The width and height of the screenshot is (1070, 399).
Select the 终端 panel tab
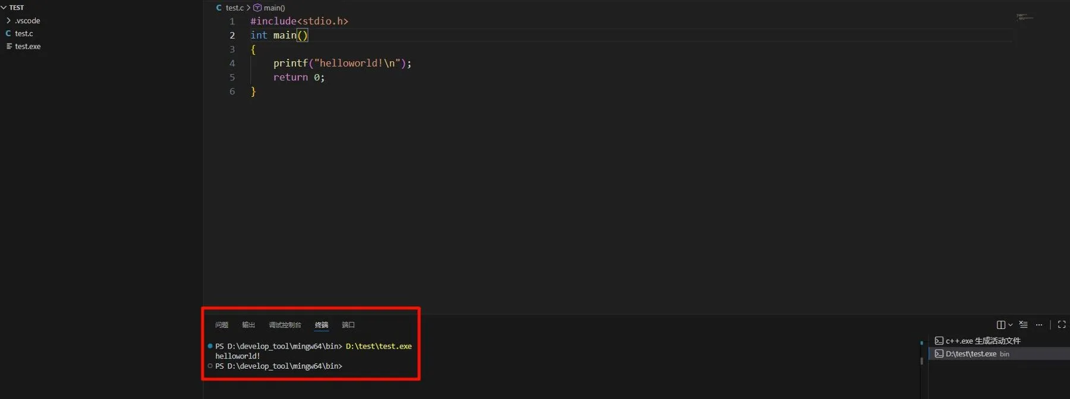tap(322, 325)
